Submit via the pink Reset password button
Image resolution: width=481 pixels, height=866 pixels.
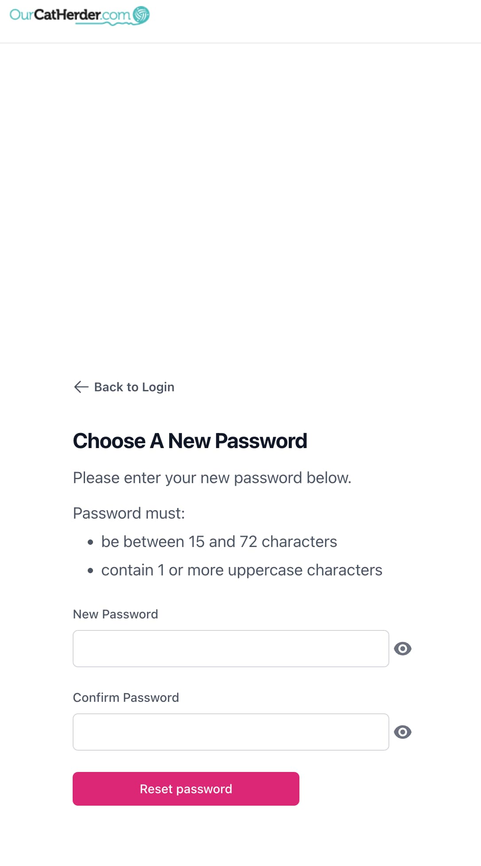point(186,789)
